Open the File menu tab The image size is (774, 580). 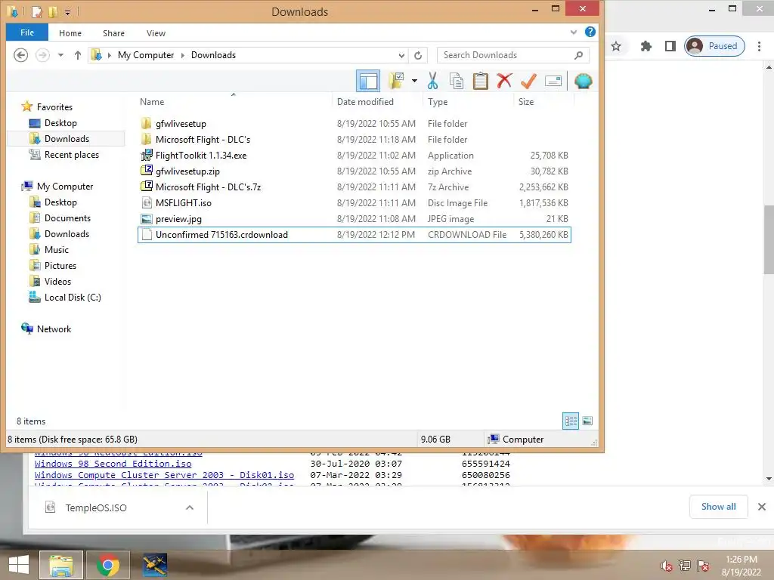pyautogui.click(x=27, y=32)
